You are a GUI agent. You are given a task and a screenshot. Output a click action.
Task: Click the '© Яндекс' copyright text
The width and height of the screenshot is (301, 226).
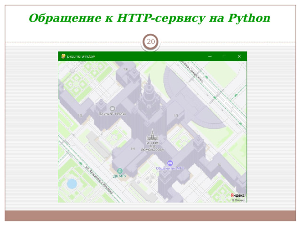(238, 200)
